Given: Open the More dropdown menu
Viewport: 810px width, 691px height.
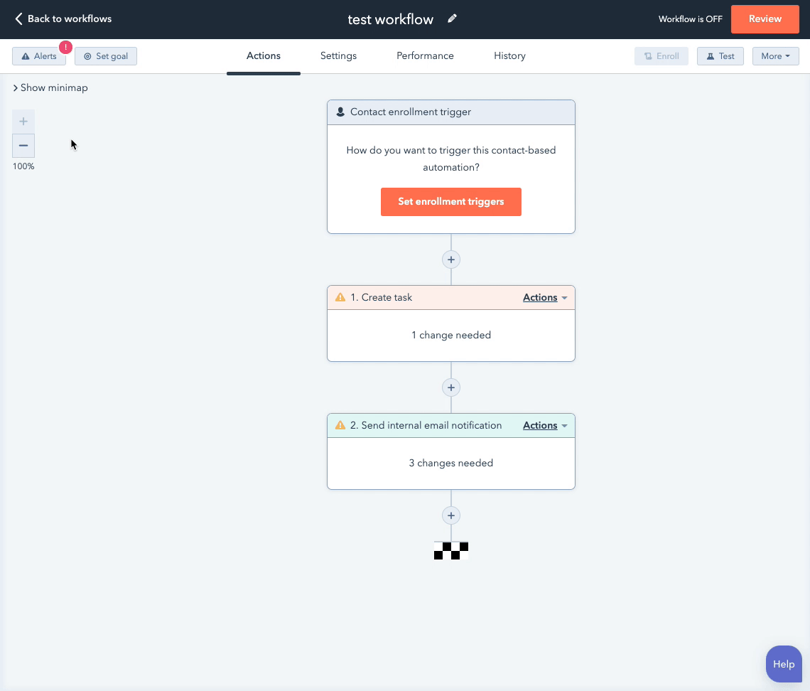Looking at the screenshot, I should (775, 56).
